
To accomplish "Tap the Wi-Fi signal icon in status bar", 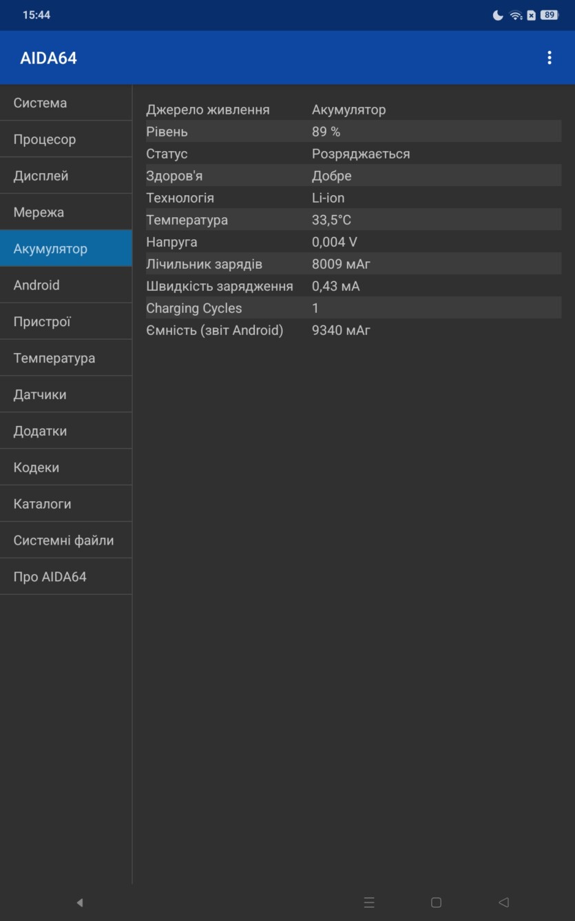I will pyautogui.click(x=516, y=15).
